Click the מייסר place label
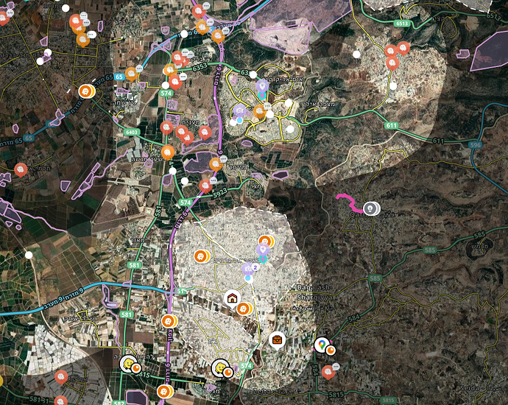Viewport: 508px width, 405px height. coord(237,167)
